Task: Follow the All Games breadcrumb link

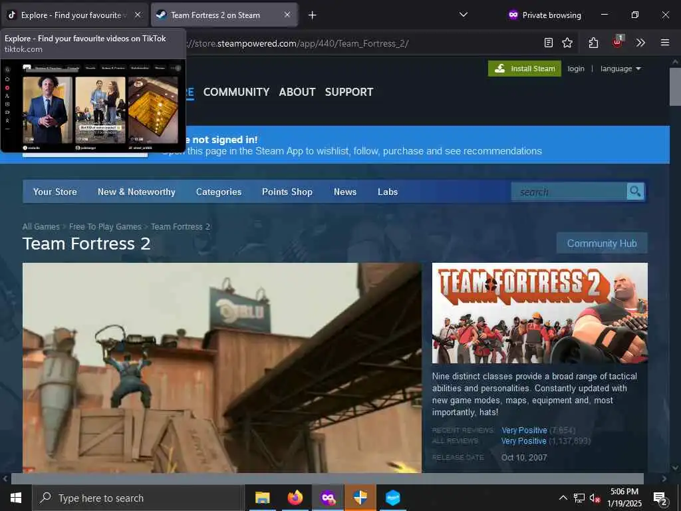Action: coord(41,226)
